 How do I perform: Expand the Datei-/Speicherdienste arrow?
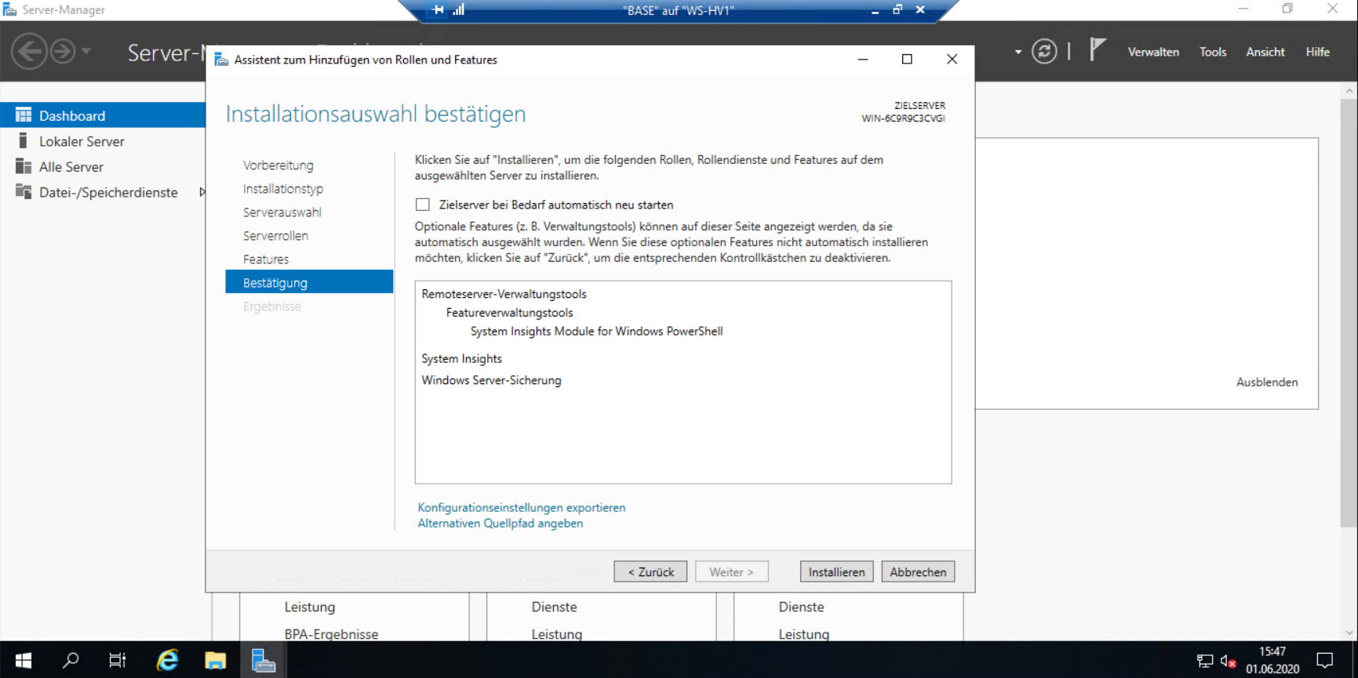tap(202, 192)
